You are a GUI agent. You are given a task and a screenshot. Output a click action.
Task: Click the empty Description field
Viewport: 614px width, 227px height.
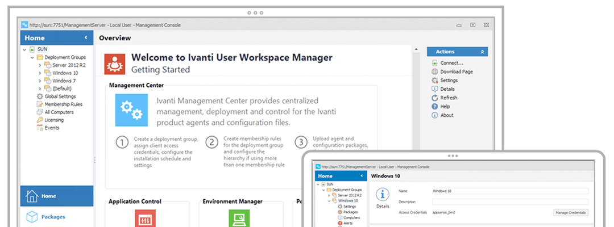(510, 202)
